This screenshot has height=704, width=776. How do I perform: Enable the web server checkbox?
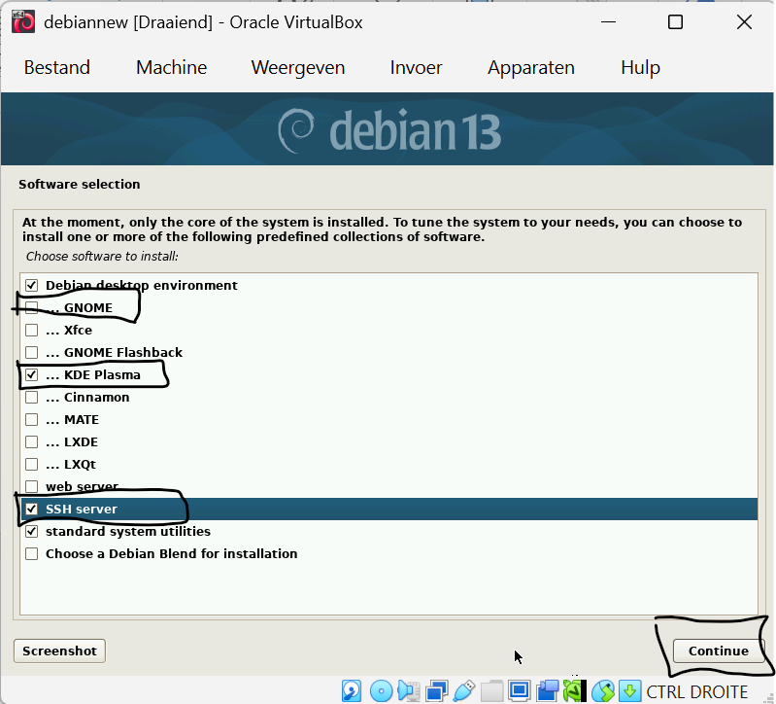click(x=32, y=486)
